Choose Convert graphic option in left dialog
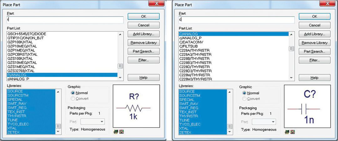 click(74, 98)
